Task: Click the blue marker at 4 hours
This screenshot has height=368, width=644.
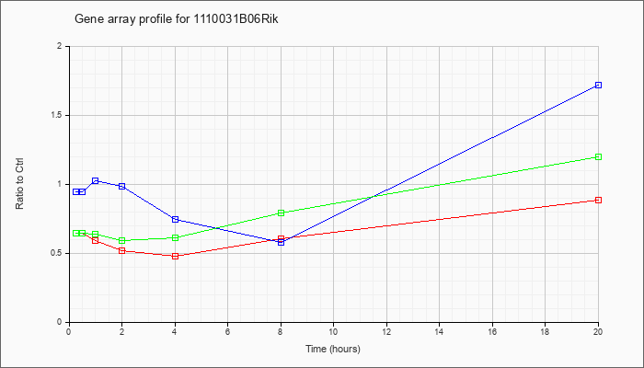Action: pos(176,219)
